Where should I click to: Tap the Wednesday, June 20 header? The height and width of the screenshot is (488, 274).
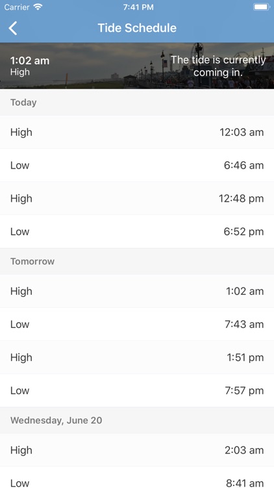pos(137,420)
